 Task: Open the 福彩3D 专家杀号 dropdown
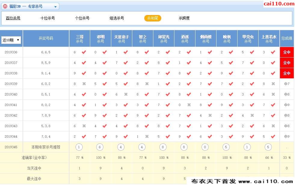[30, 6]
